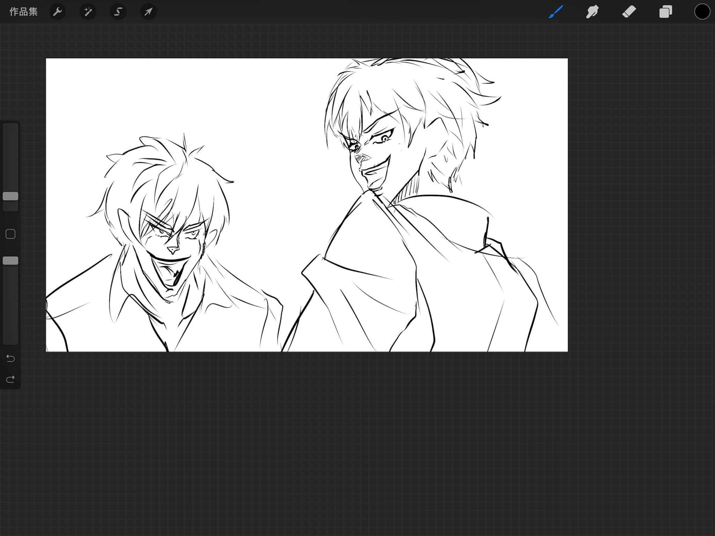
Task: Select the blue Brush tool
Action: click(x=556, y=12)
